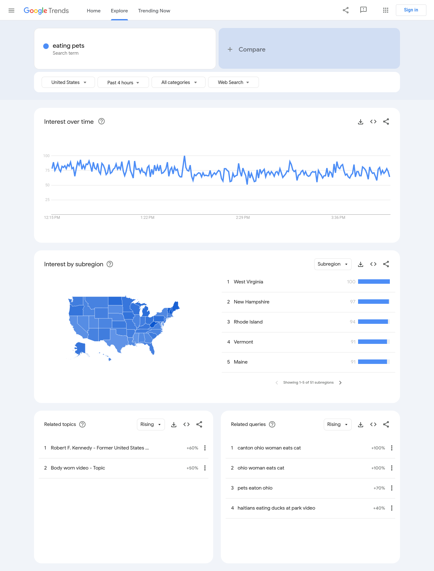Viewport: 434px width, 571px height.
Task: Share the Related queries widget
Action: pyautogui.click(x=386, y=424)
